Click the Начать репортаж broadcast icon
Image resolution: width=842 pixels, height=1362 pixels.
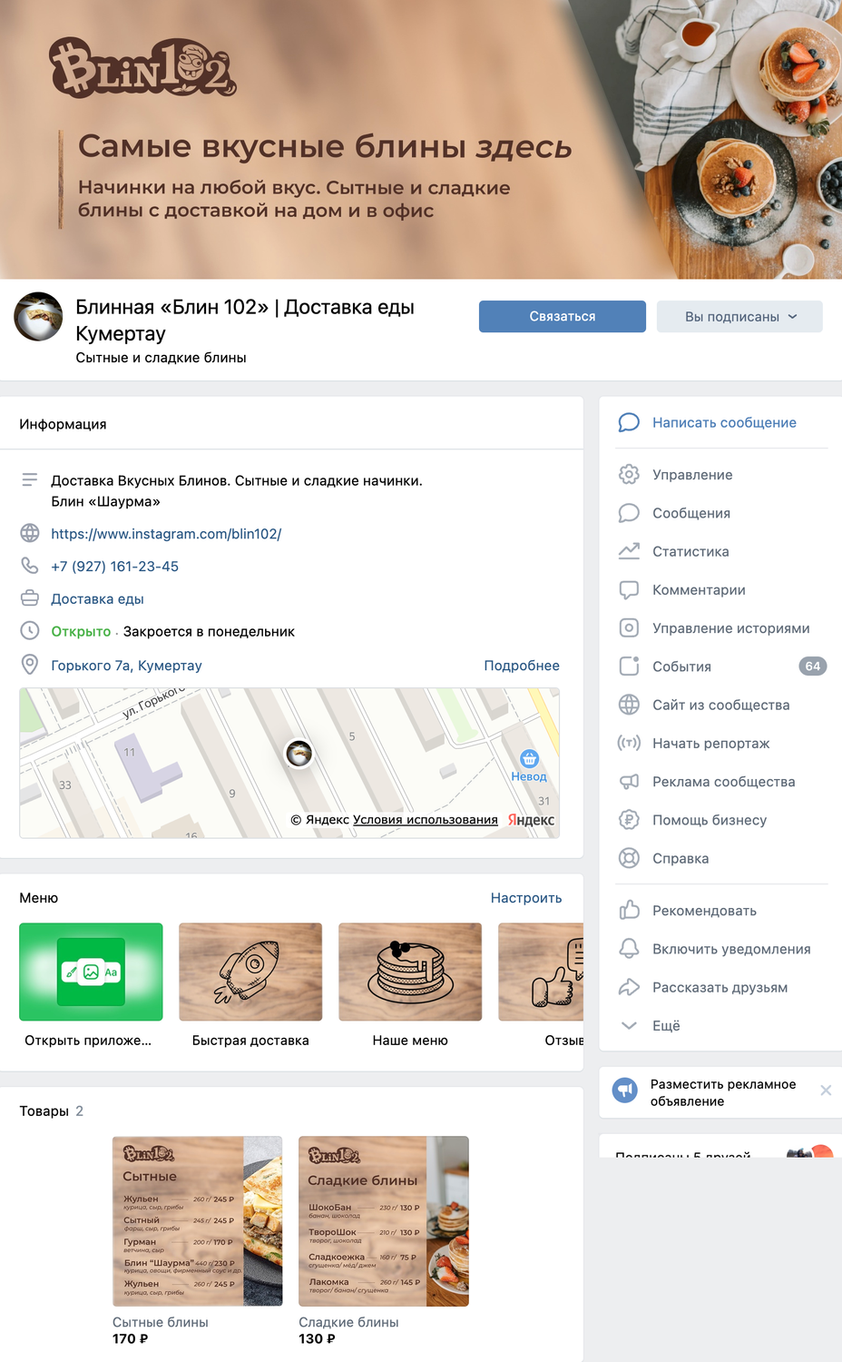[629, 743]
